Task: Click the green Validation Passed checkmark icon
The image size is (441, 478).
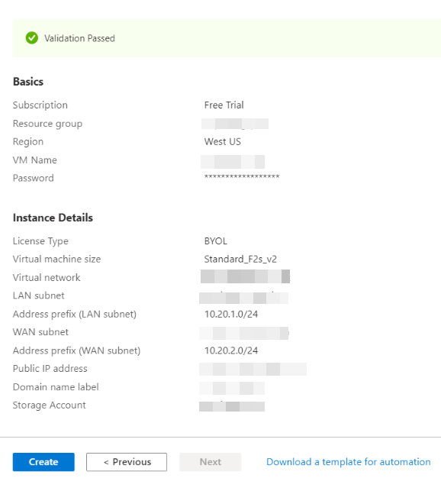Action: [x=32, y=38]
